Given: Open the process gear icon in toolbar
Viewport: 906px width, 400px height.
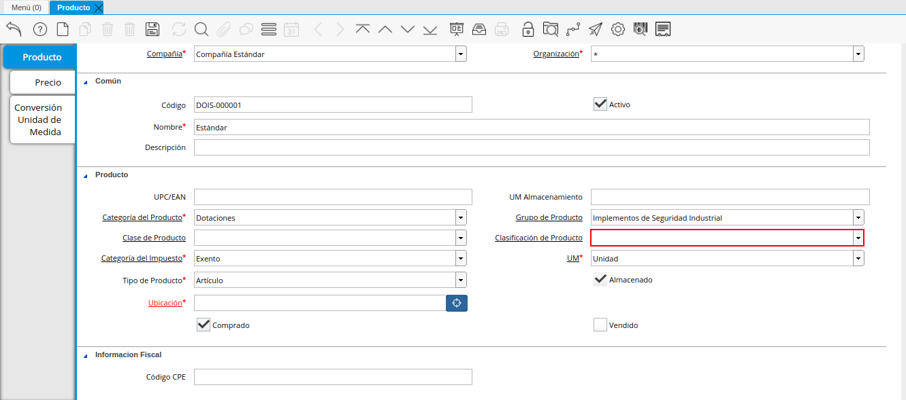Looking at the screenshot, I should (617, 29).
